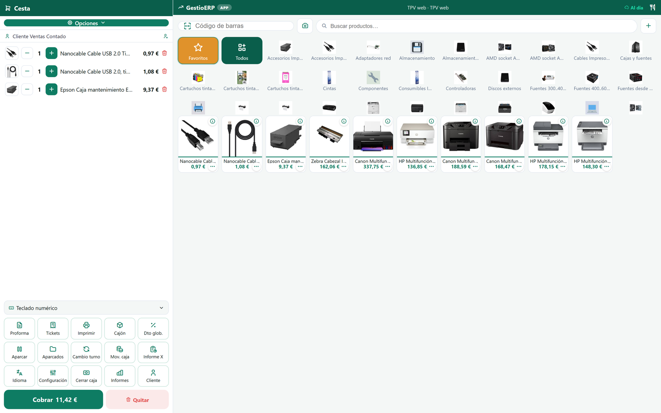Open Cintas category
This screenshot has height=413, width=661.
pyautogui.click(x=329, y=81)
